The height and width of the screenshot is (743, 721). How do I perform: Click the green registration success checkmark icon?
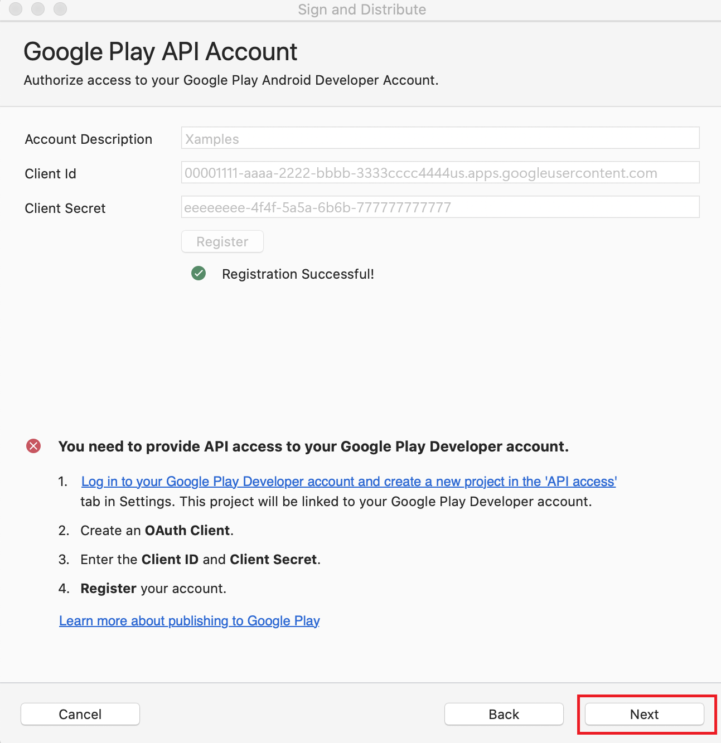(x=199, y=274)
